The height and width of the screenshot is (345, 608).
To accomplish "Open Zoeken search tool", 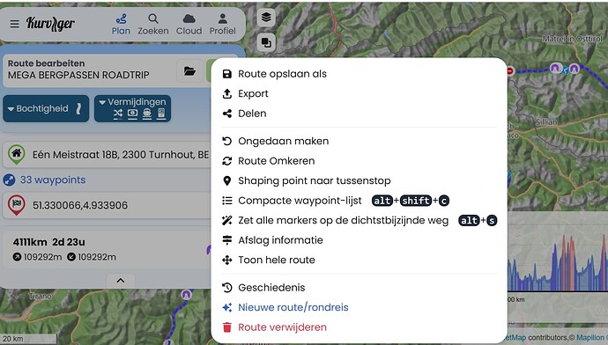I will pos(153,25).
